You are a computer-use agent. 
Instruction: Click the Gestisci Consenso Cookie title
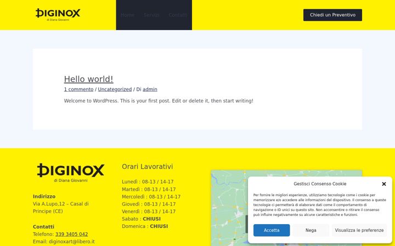click(320, 184)
